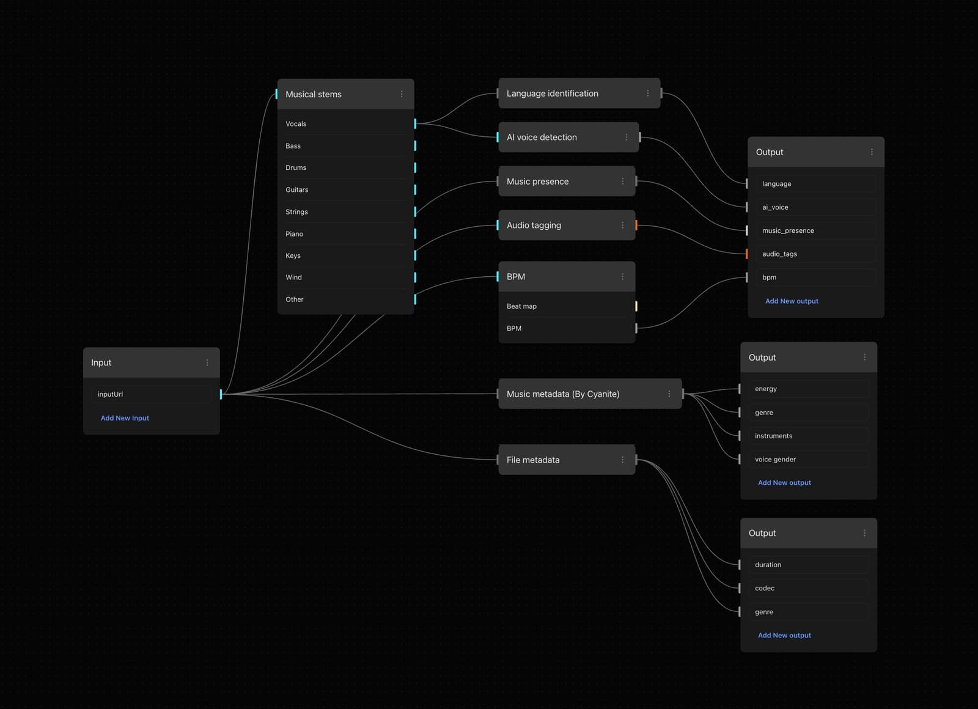978x709 pixels.
Task: Select the codec output field
Action: click(808, 589)
